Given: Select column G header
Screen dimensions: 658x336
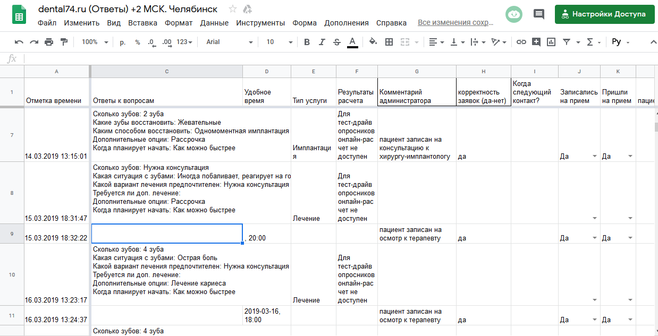Looking at the screenshot, I should pyautogui.click(x=417, y=71).
